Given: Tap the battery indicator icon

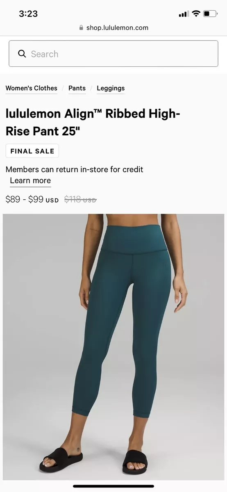Looking at the screenshot, I should (x=210, y=14).
